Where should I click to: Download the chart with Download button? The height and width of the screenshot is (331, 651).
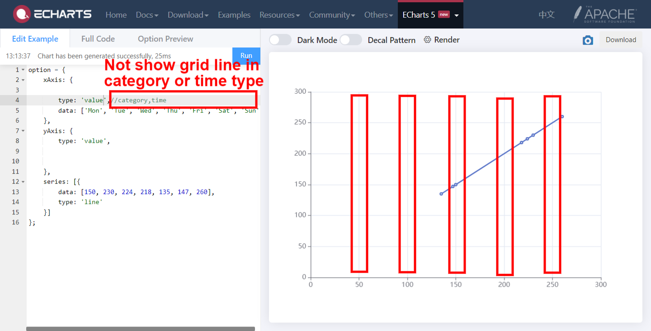[x=621, y=40]
